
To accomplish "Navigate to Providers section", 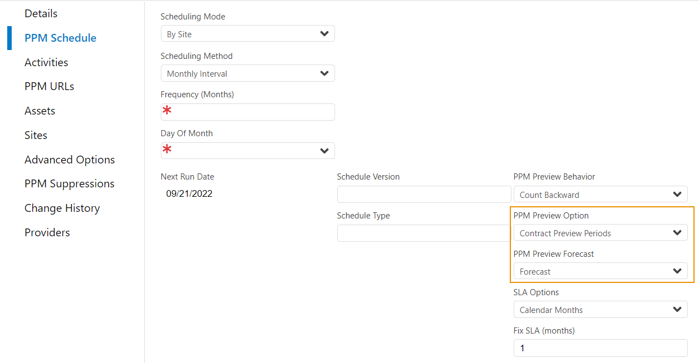I will pyautogui.click(x=47, y=232).
